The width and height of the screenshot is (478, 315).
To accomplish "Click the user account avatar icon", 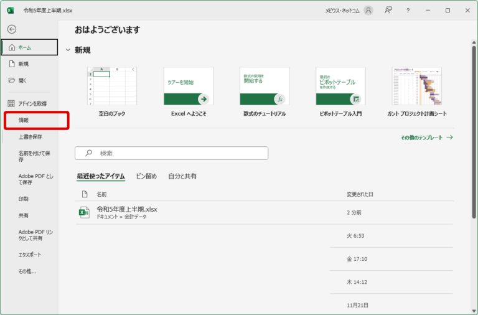I will click(x=368, y=11).
